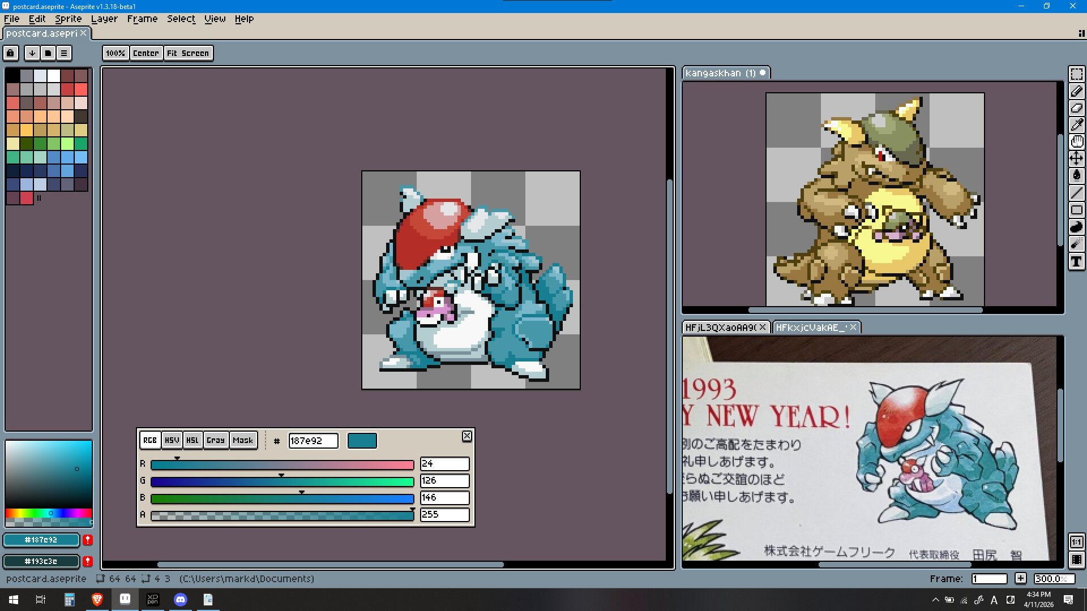The image size is (1087, 611).
Task: Click the A alpha channel slider
Action: 282,515
